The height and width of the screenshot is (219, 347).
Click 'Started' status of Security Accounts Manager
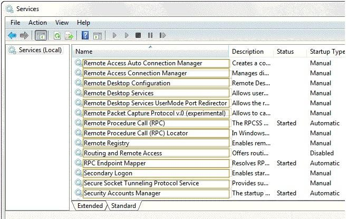click(x=286, y=193)
